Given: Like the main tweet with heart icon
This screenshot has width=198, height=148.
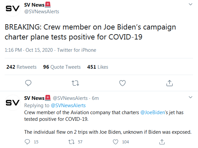Looking at the screenshot, I should [122, 83].
